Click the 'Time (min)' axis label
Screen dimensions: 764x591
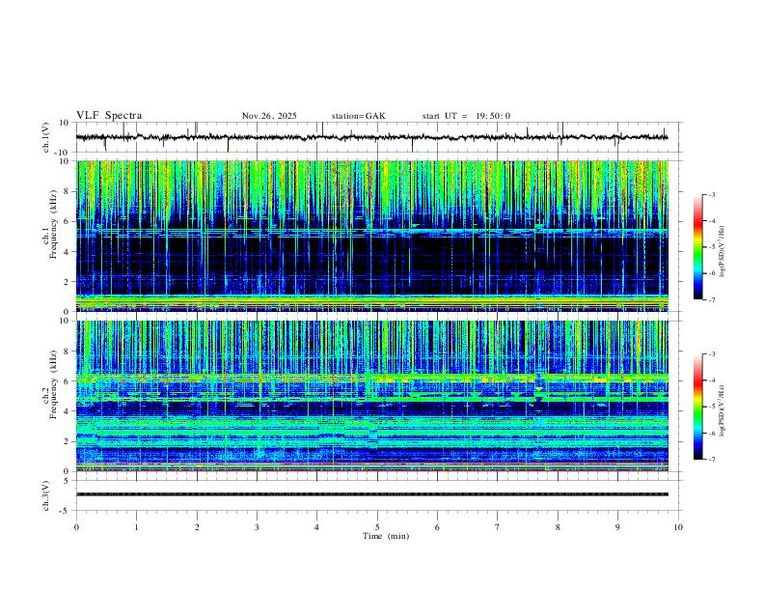click(x=386, y=536)
